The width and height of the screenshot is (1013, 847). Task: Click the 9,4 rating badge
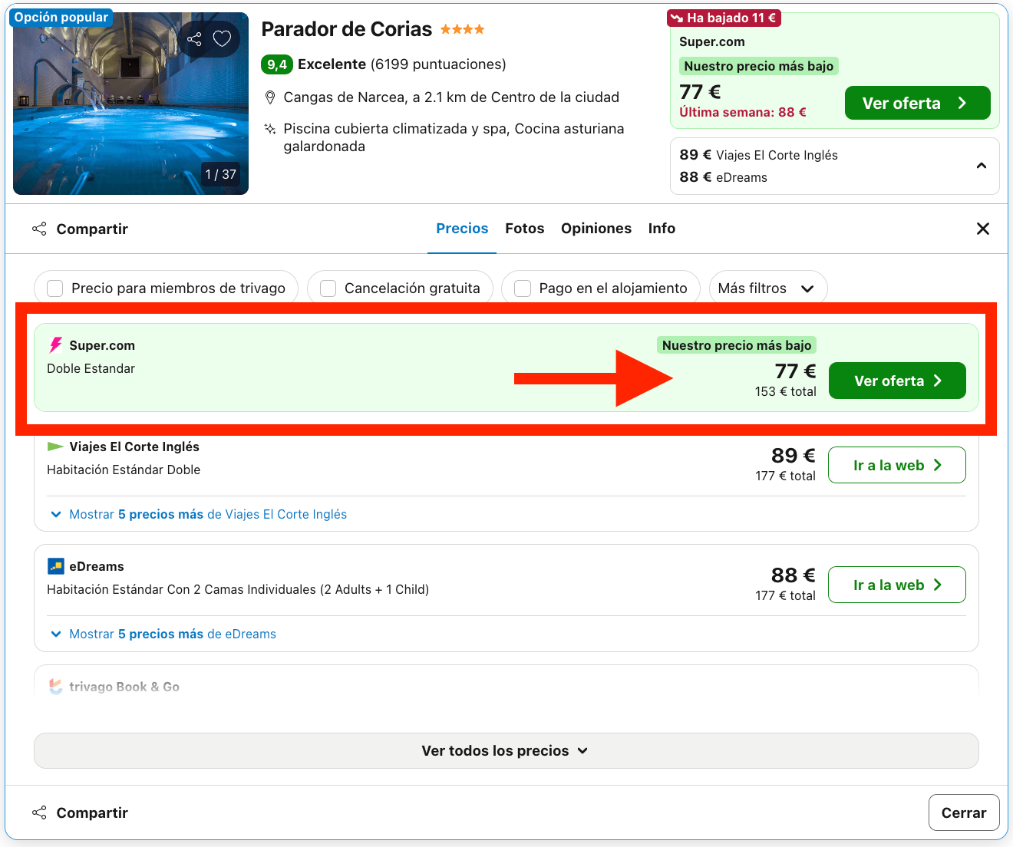click(x=277, y=64)
